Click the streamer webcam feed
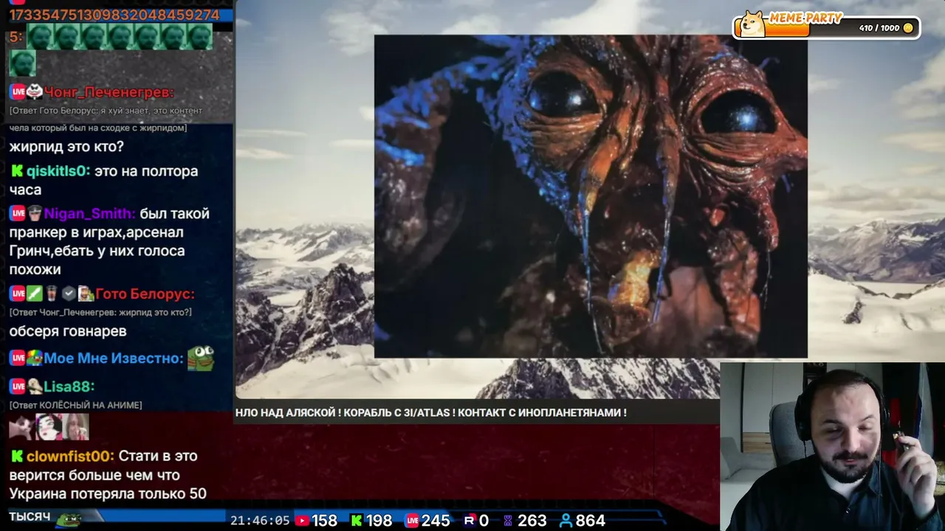 (x=832, y=446)
